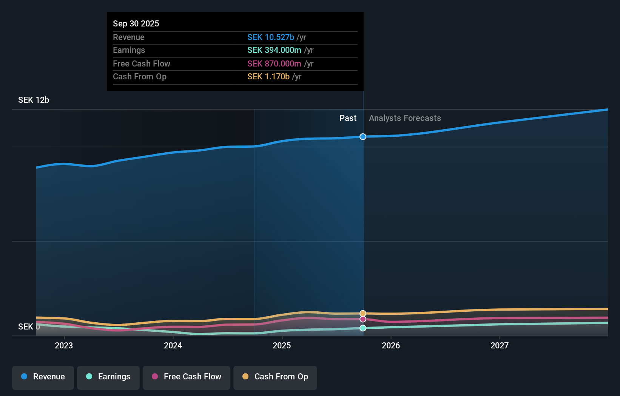The image size is (620, 396).
Task: Expand the Free Cash Flow tooltip row
Action: 235,64
